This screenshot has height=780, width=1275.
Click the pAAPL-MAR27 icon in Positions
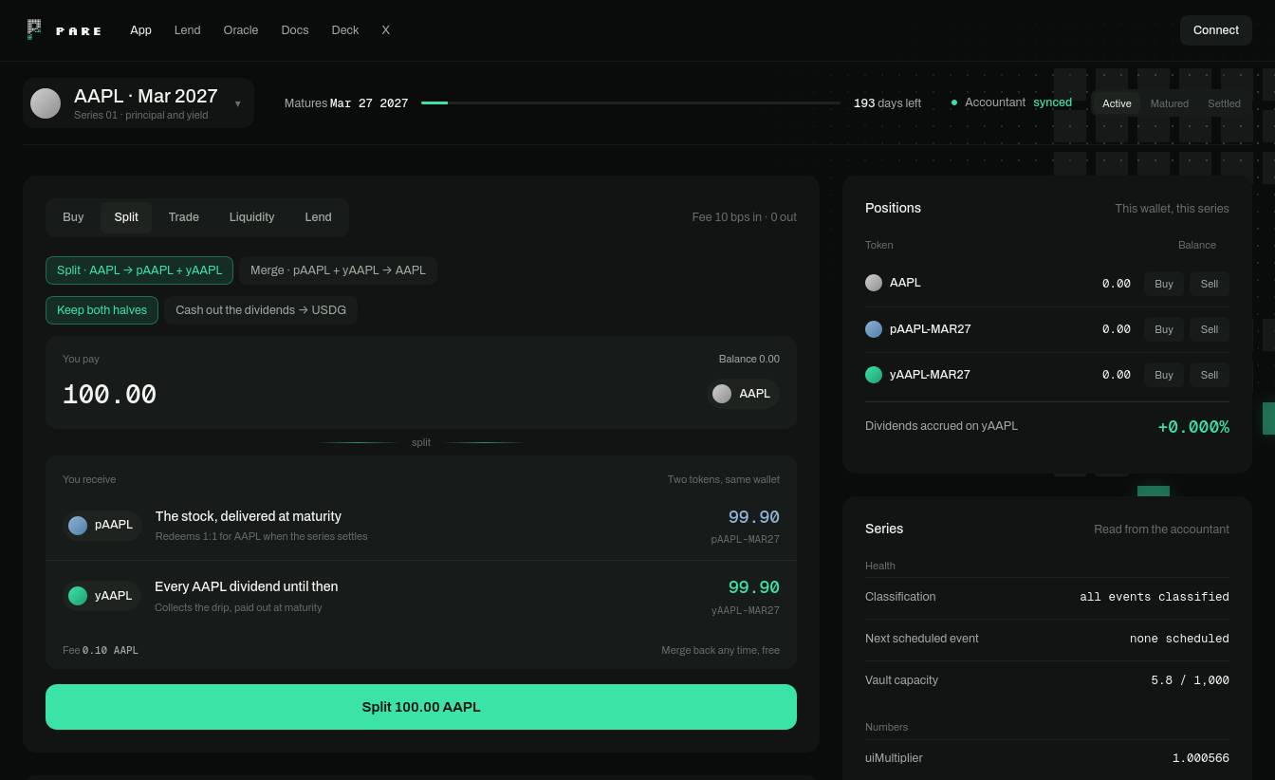[x=874, y=329]
